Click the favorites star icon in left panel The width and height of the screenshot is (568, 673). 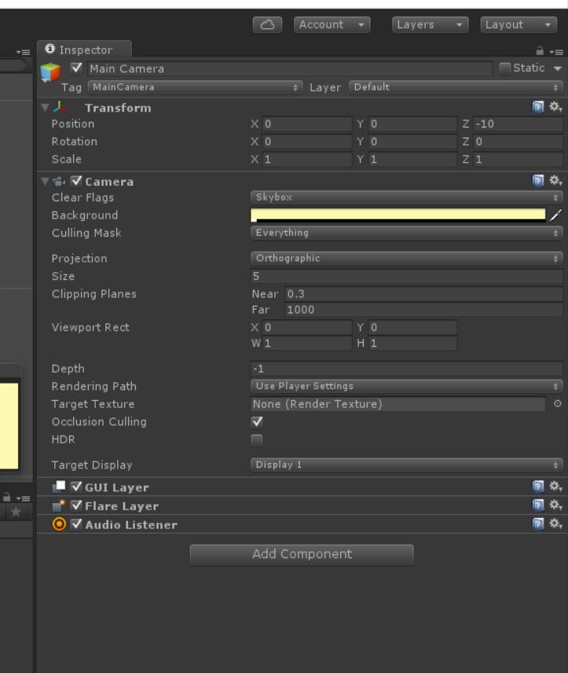pyautogui.click(x=16, y=512)
